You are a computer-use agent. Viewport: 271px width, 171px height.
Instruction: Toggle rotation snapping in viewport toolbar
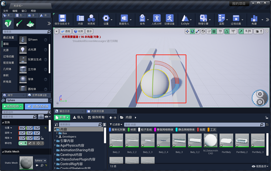(227, 31)
